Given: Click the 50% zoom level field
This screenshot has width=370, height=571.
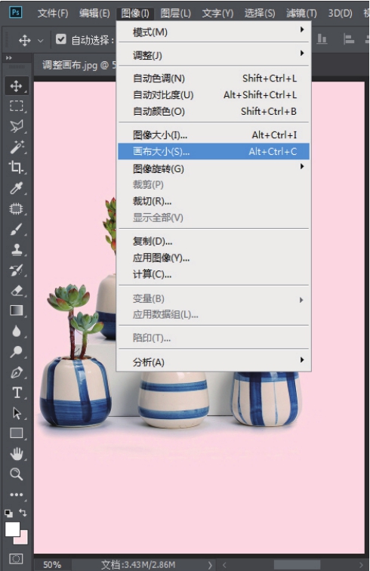Looking at the screenshot, I should tap(52, 565).
